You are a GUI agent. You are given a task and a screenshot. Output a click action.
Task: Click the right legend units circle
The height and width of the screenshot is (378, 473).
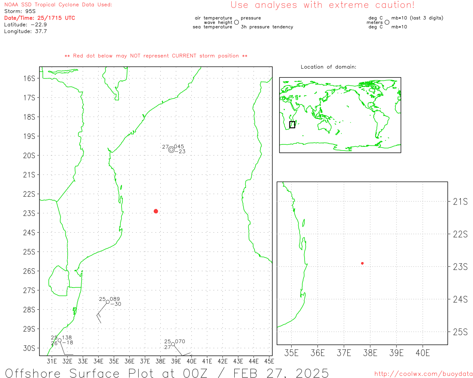click(x=387, y=22)
